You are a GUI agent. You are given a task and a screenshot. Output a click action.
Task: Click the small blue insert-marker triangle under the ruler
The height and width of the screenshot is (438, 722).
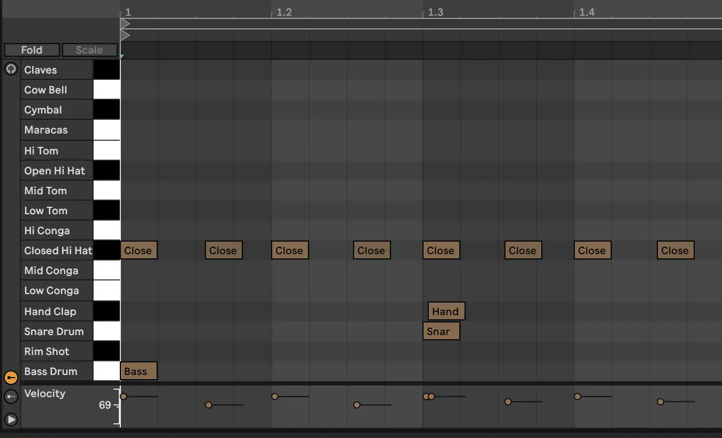pyautogui.click(x=122, y=55)
